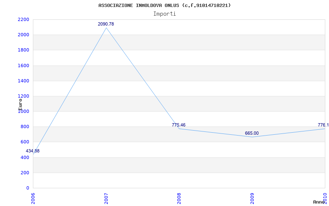Select the 665.00 data label

[x=252, y=133]
